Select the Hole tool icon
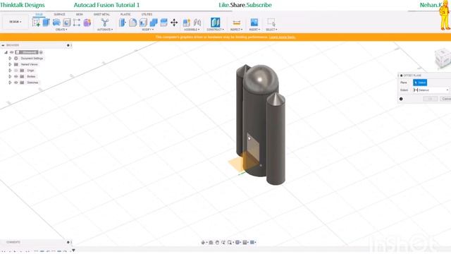The width and height of the screenshot is (451, 254). tap(67, 23)
